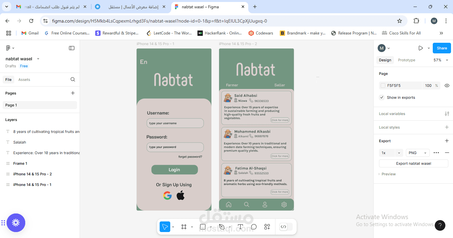Image resolution: width=453 pixels, height=238 pixels.
Task: Show more bookmarks chevron
Action: click(441, 33)
